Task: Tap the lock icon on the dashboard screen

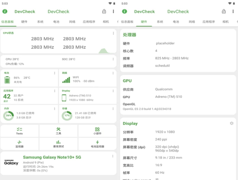Action: 104,12
